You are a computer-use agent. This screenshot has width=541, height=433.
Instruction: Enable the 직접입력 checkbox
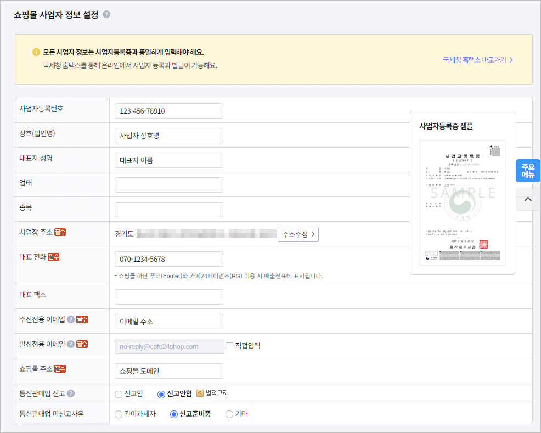tap(229, 346)
